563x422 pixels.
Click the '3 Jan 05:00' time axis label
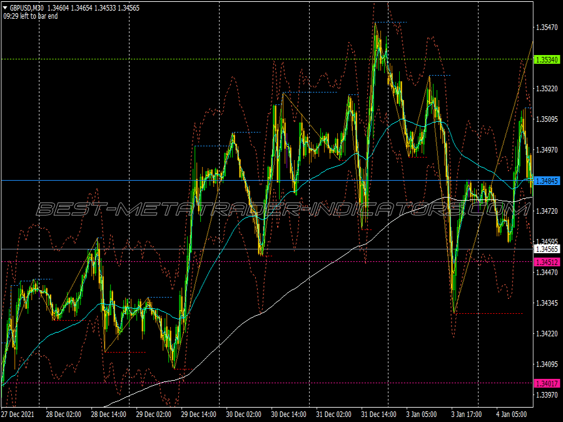tap(422, 414)
